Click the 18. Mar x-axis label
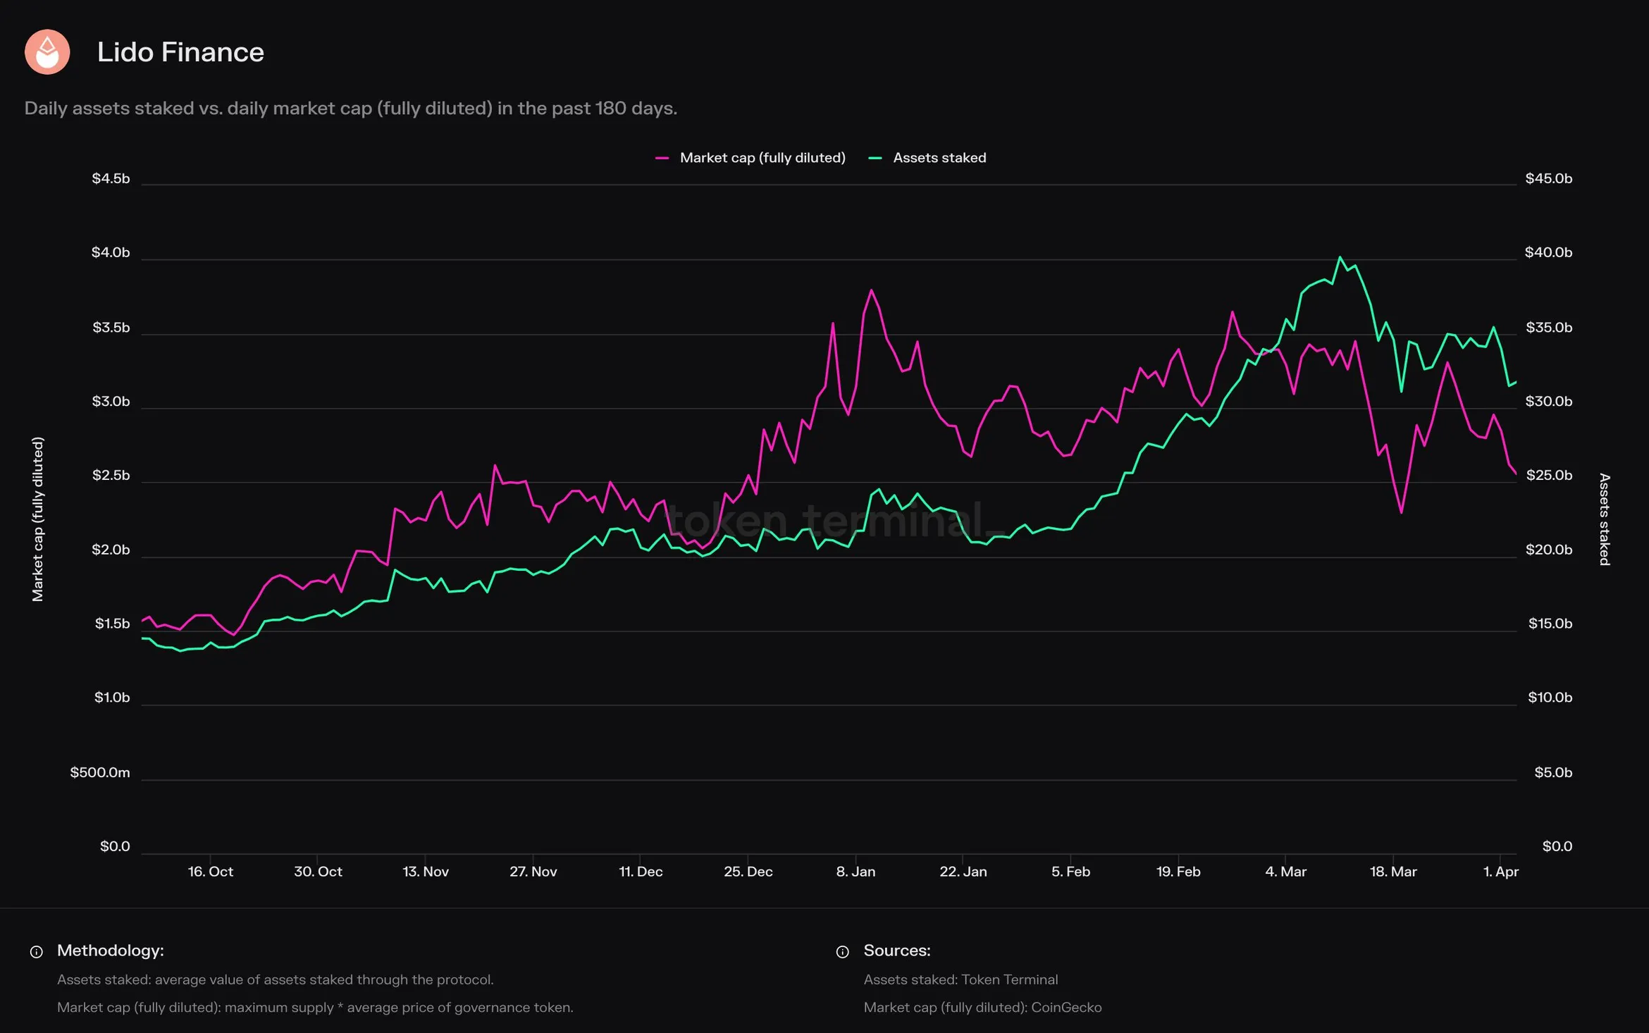Screen dimensions: 1649x1033 point(1393,872)
